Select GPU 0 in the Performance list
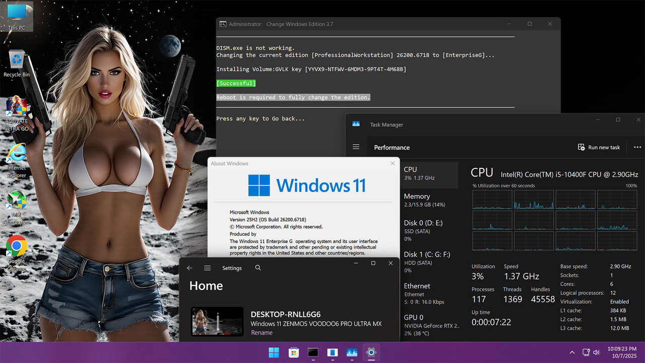The width and height of the screenshot is (645, 363). (x=430, y=325)
